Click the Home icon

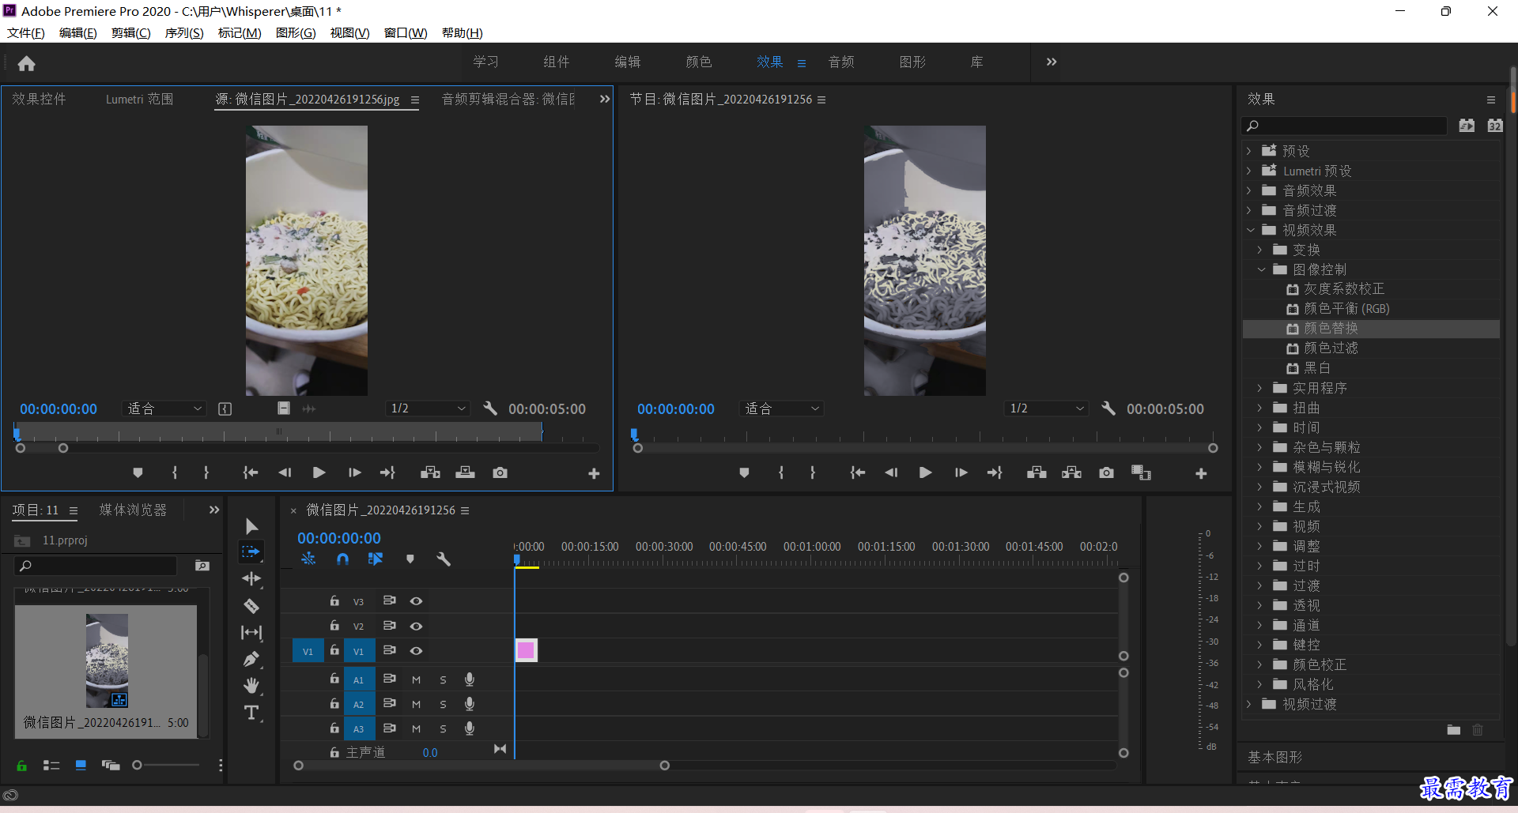[x=26, y=63]
